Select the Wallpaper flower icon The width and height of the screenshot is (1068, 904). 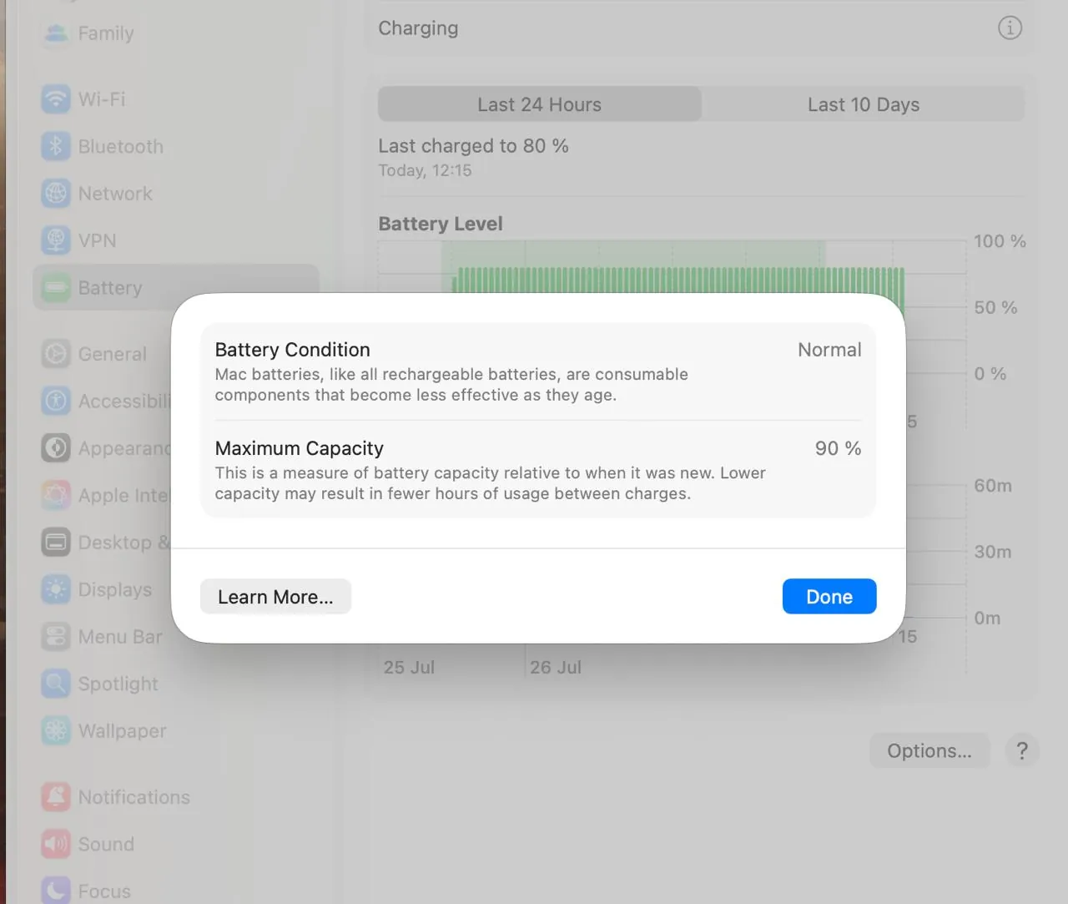56,730
